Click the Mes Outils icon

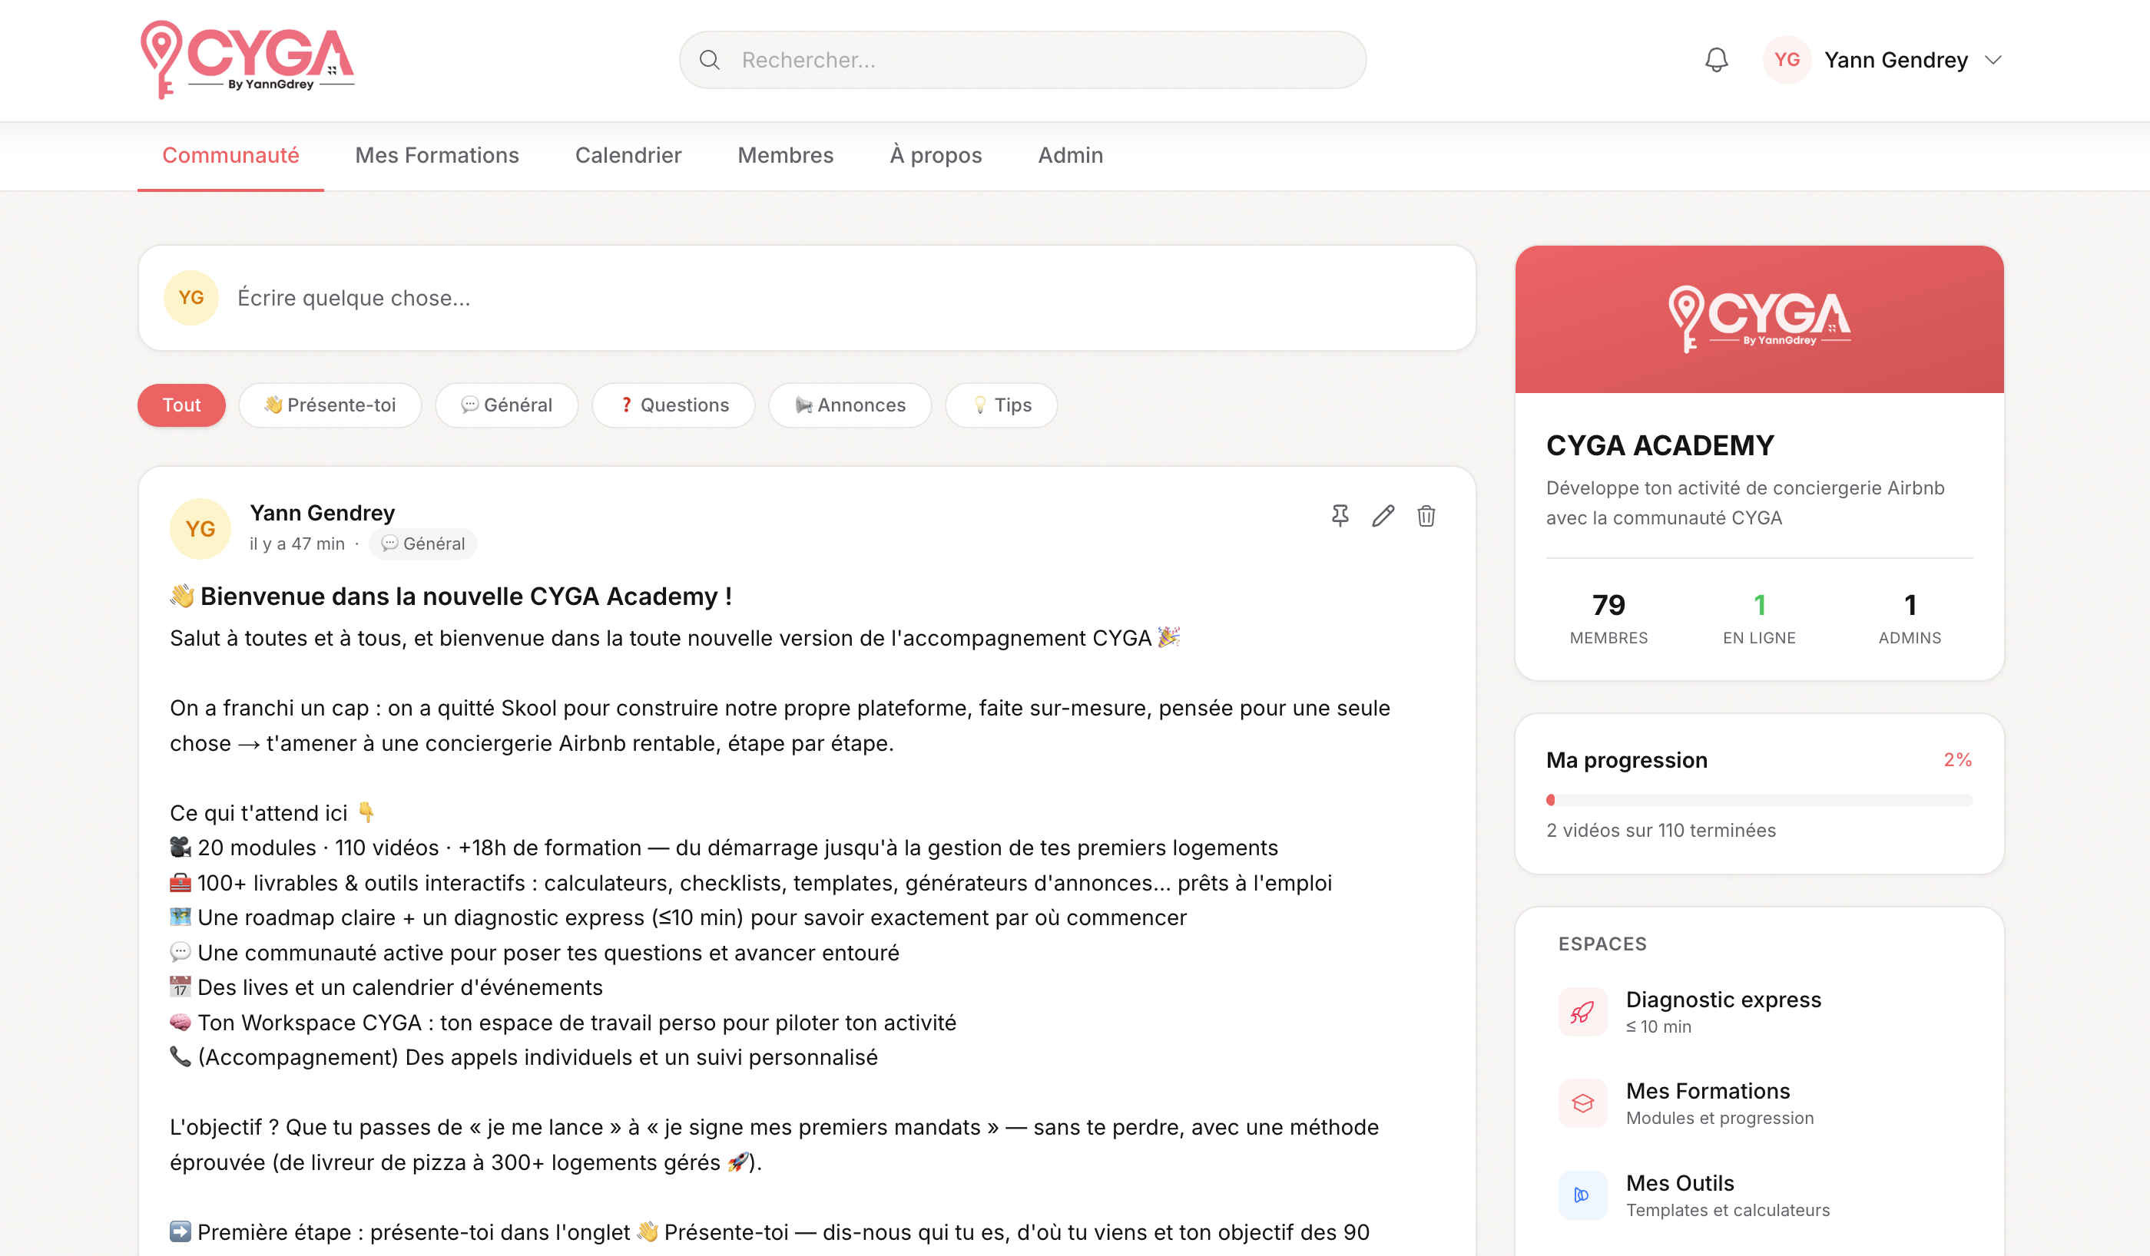(1582, 1195)
